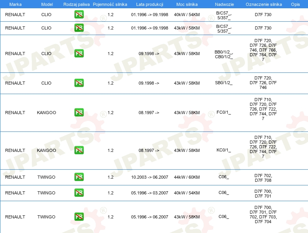Click engine code D7F 702, D7F 708
This screenshot has width=308, height=233.
click(263, 178)
